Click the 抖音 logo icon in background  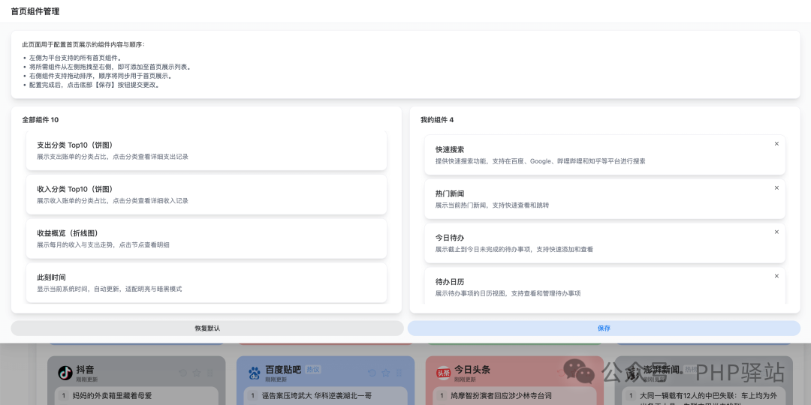65,373
